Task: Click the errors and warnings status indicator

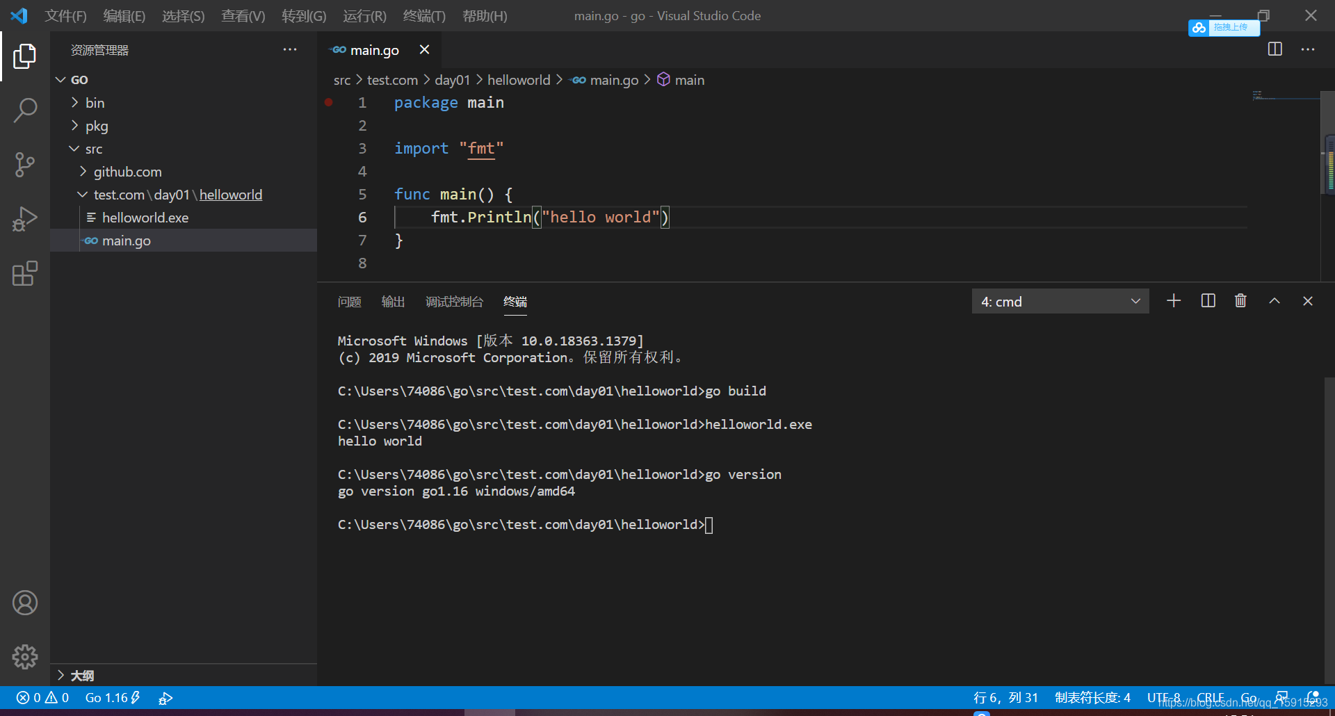Action: tap(42, 697)
